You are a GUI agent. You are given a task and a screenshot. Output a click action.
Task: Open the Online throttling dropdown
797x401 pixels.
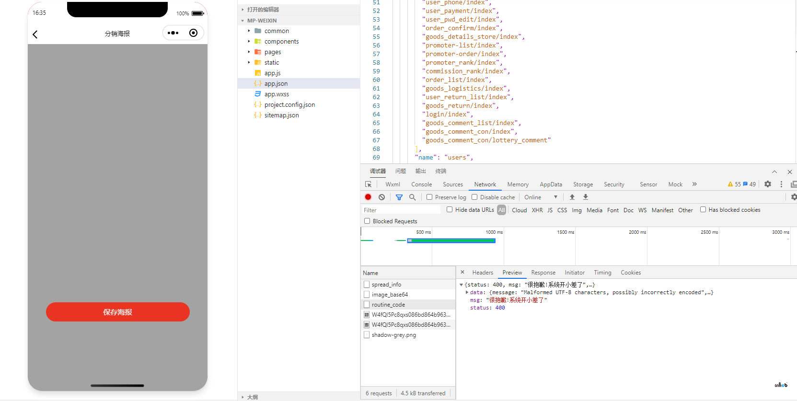(541, 197)
